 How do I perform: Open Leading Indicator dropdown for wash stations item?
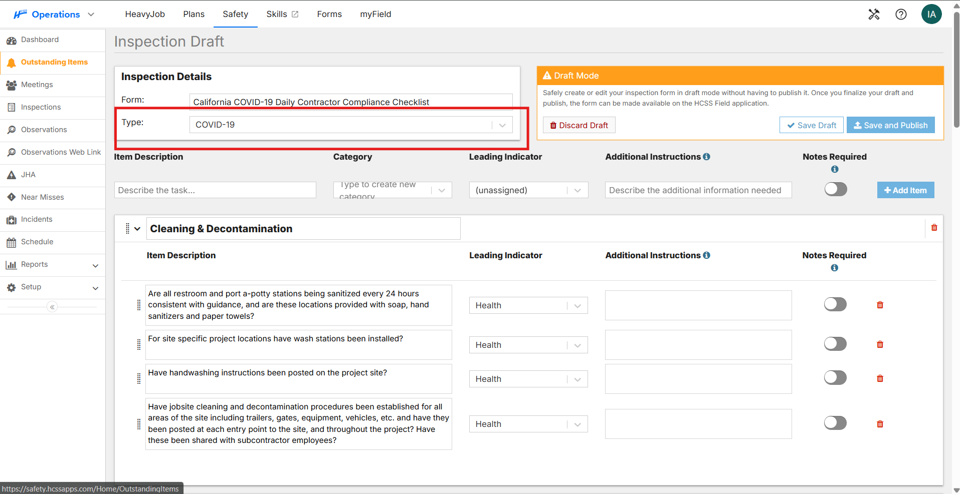(528, 345)
